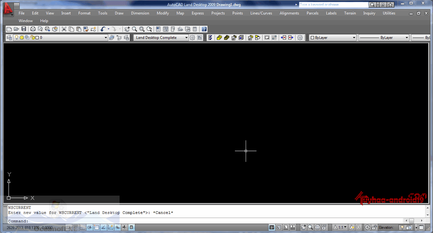
Task: Click the keyword search box
Action: pyautogui.click(x=333, y=5)
